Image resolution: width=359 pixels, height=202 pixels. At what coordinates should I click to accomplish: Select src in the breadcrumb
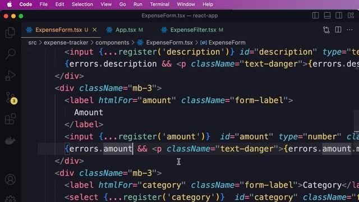(33, 43)
